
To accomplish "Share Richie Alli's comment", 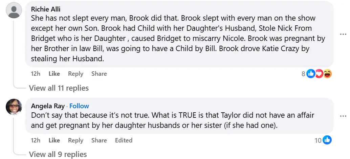I will point(99,74).
